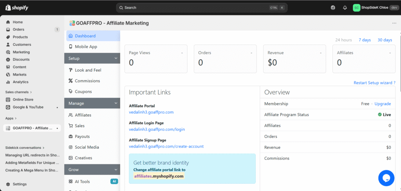Open Managing URL redirects conversation

point(33,155)
